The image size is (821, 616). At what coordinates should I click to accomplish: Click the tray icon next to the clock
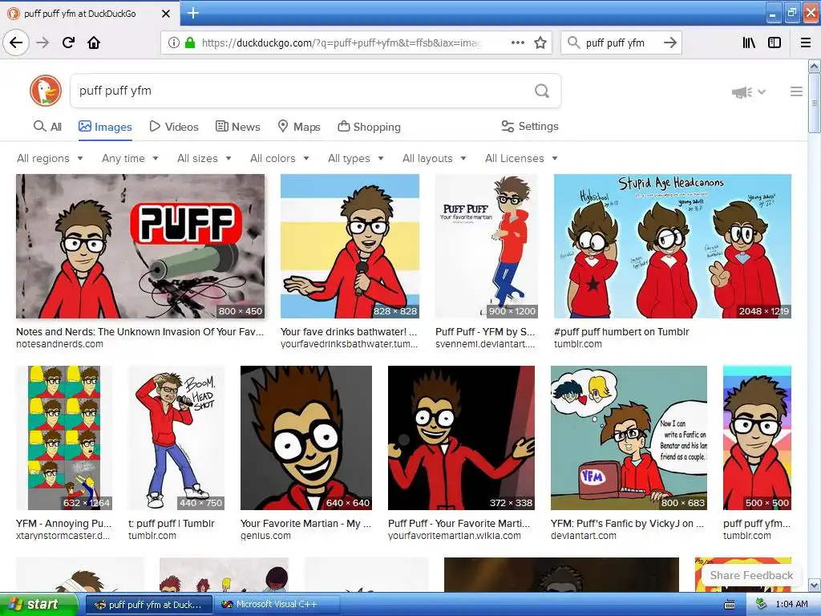pos(762,605)
